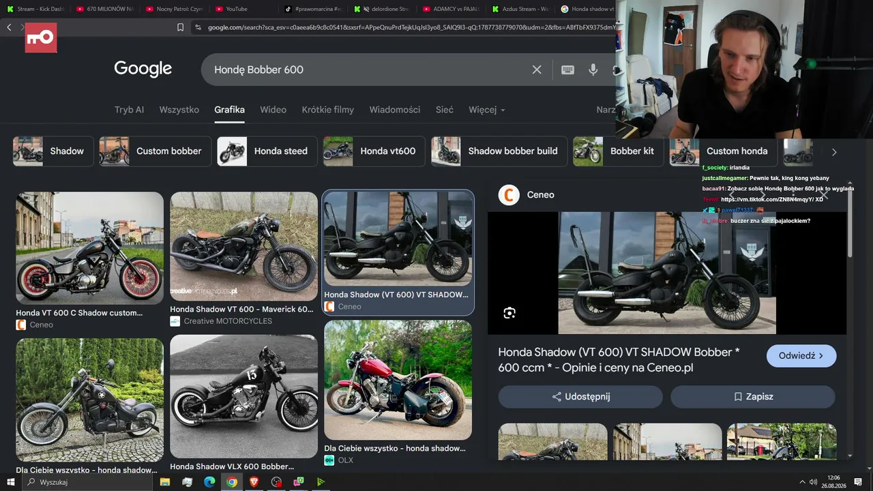Clear the Google search box text
873x491 pixels.
tap(537, 70)
